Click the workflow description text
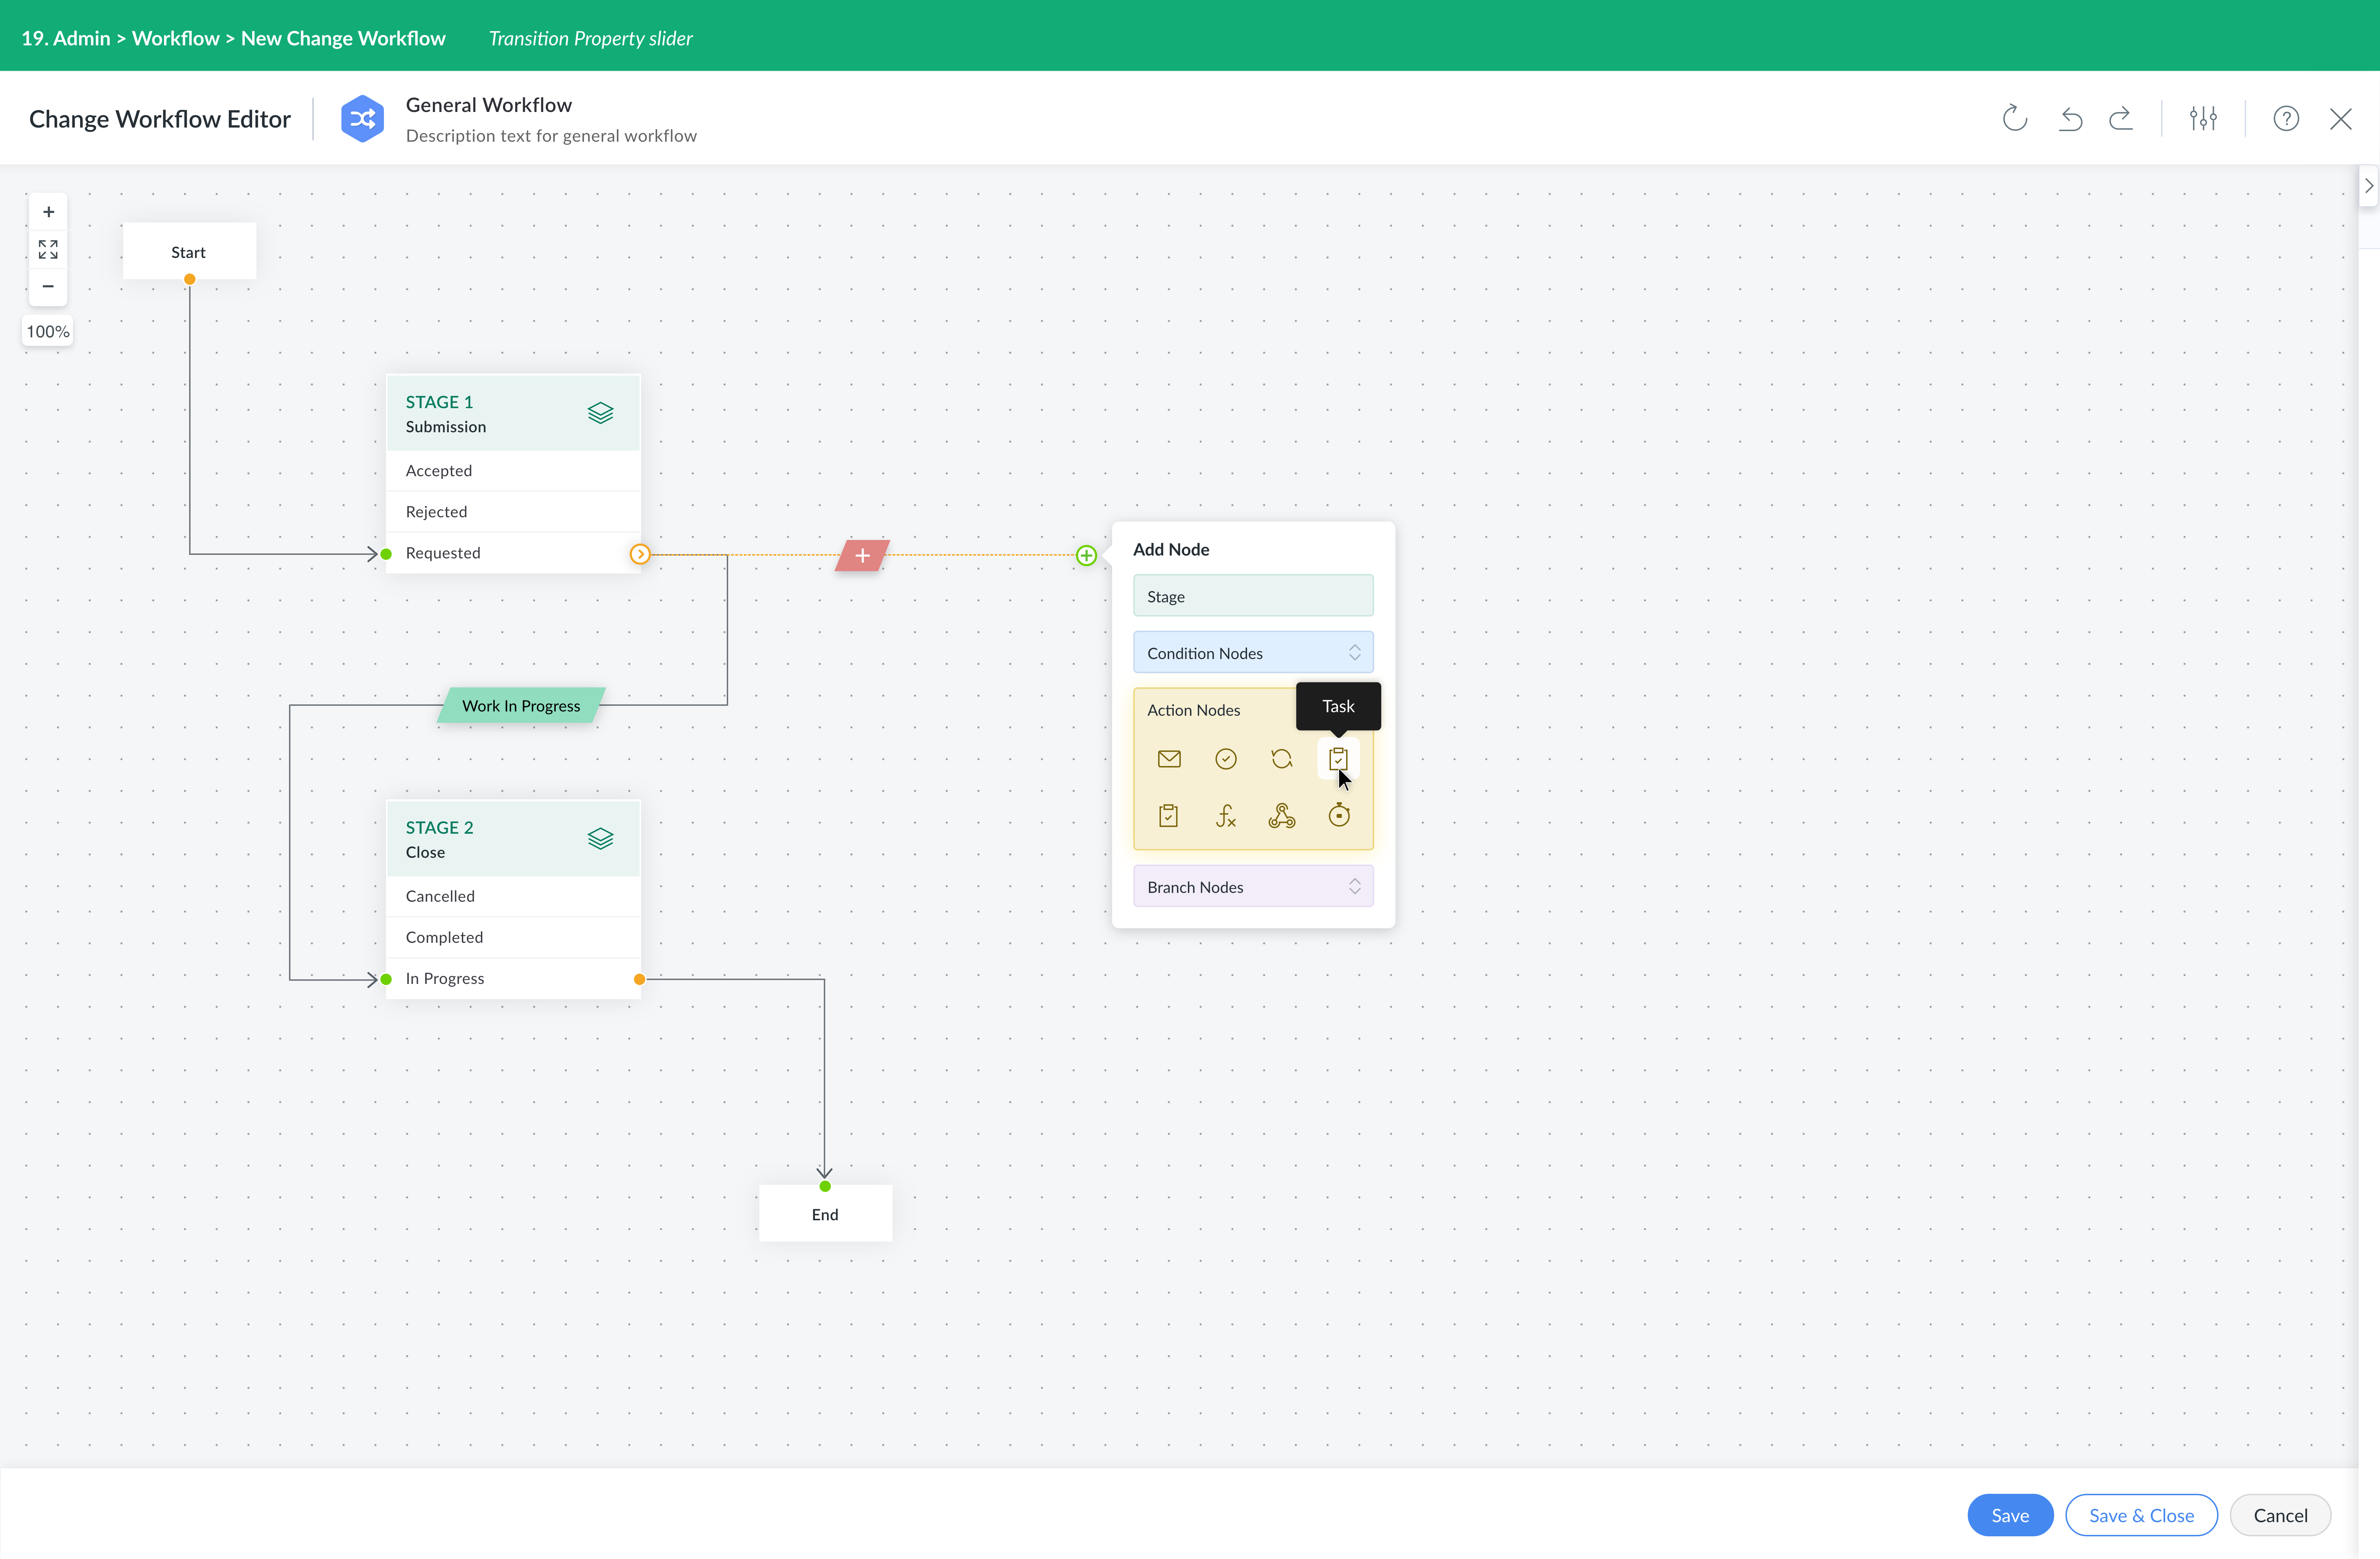Viewport: 2380px width, 1559px height. click(x=551, y=136)
